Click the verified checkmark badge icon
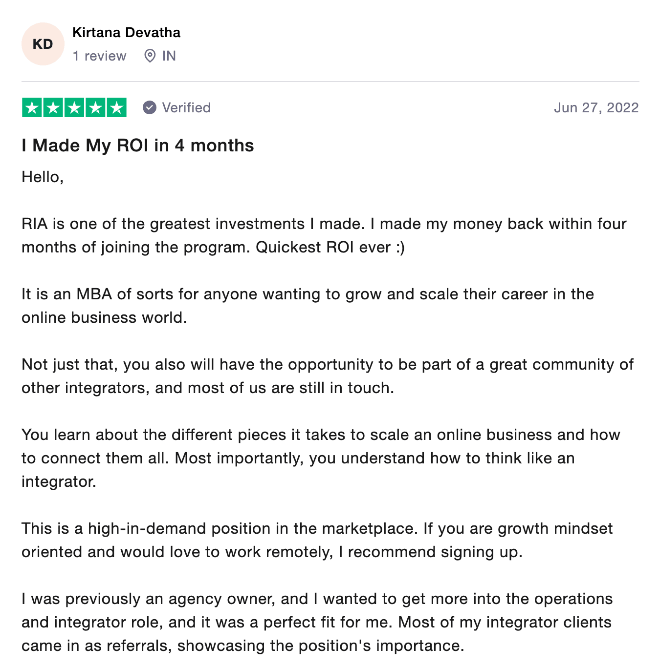This screenshot has width=660, height=668. pyautogui.click(x=150, y=107)
